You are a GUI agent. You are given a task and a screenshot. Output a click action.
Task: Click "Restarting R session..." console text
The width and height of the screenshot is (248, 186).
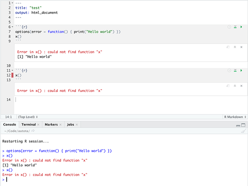click(x=25, y=141)
